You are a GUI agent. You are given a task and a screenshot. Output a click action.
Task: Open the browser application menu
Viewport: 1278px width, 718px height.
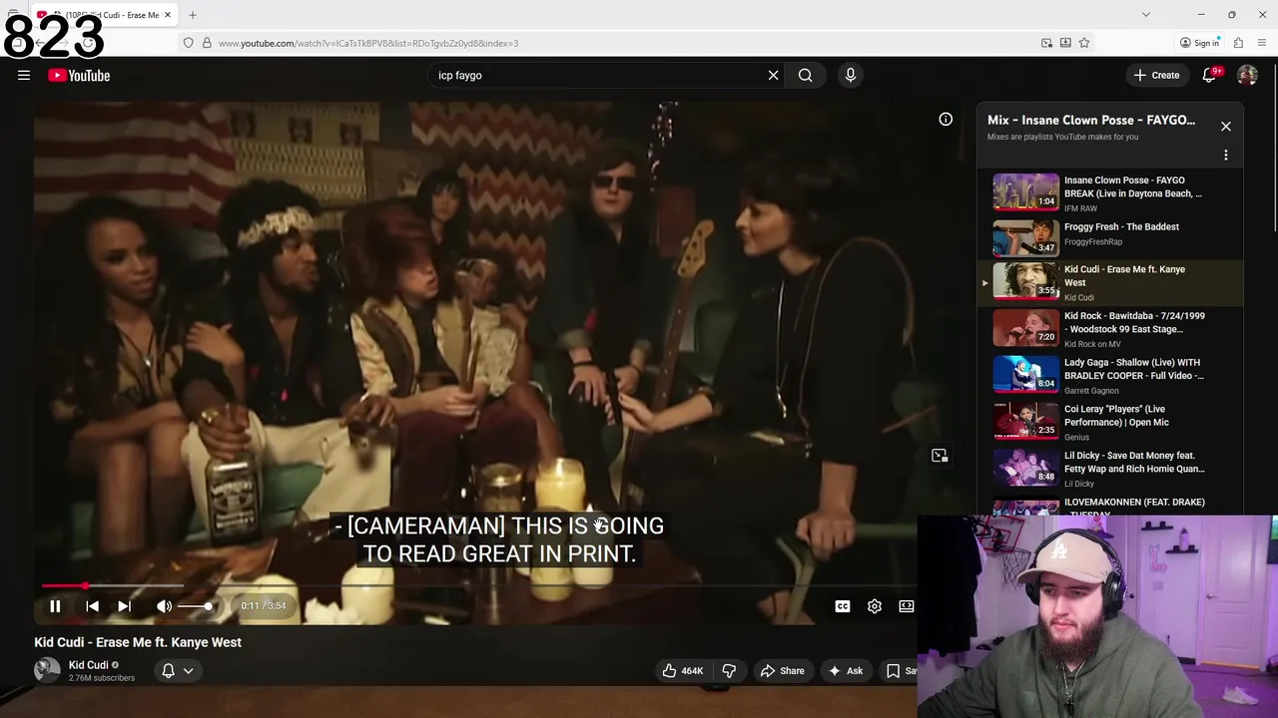1263,43
